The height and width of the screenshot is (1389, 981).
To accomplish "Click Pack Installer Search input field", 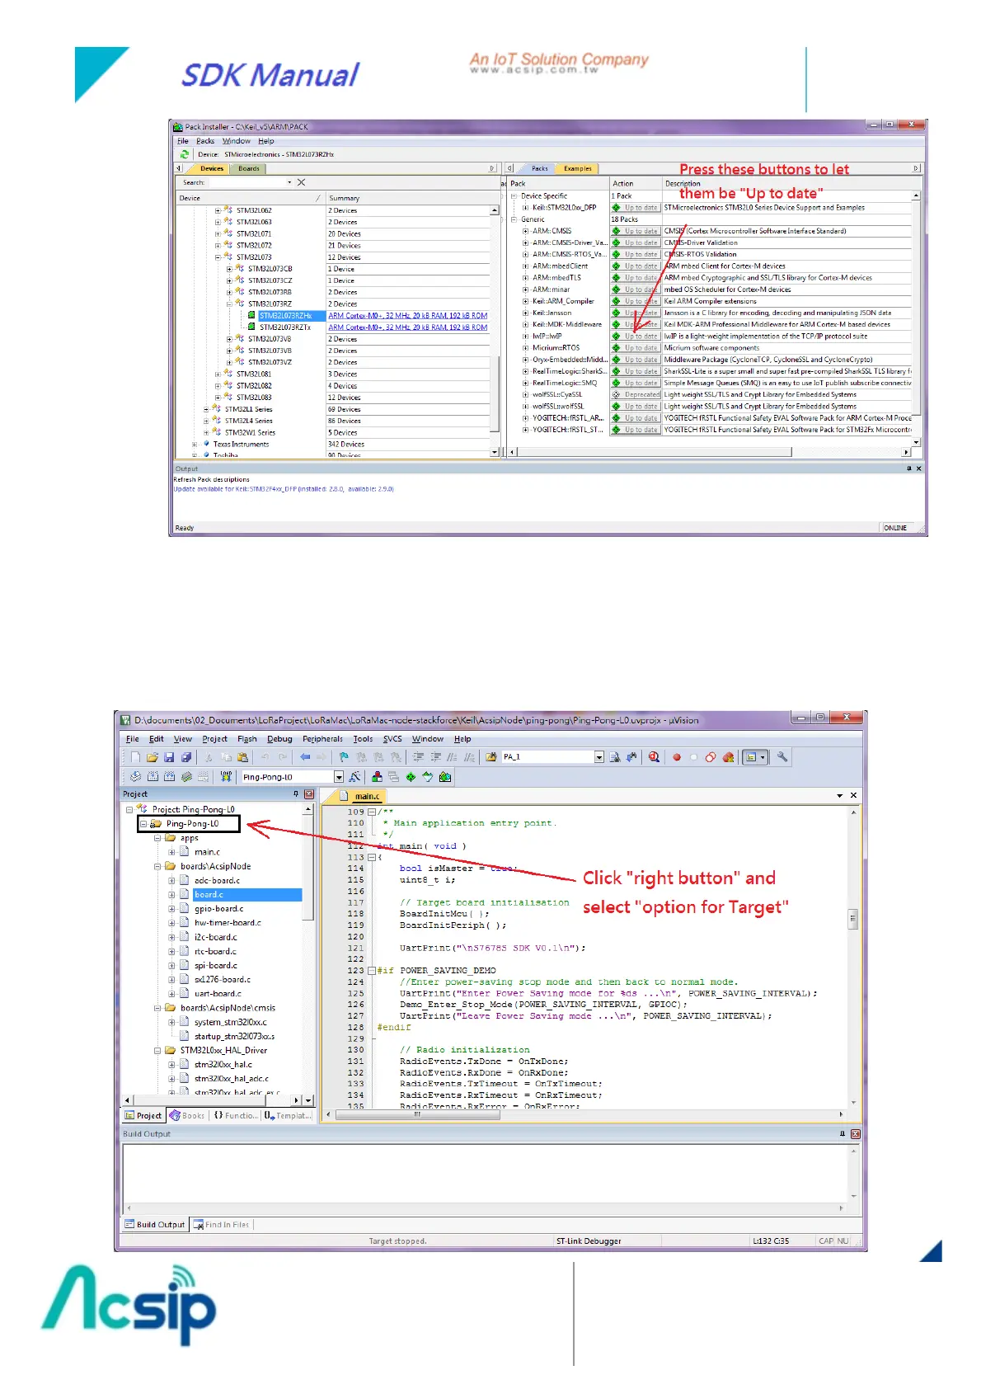I will pyautogui.click(x=249, y=182).
